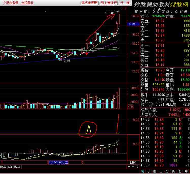Open the 筹 chip distribution tab
190x174 pixels.
tap(186, 171)
